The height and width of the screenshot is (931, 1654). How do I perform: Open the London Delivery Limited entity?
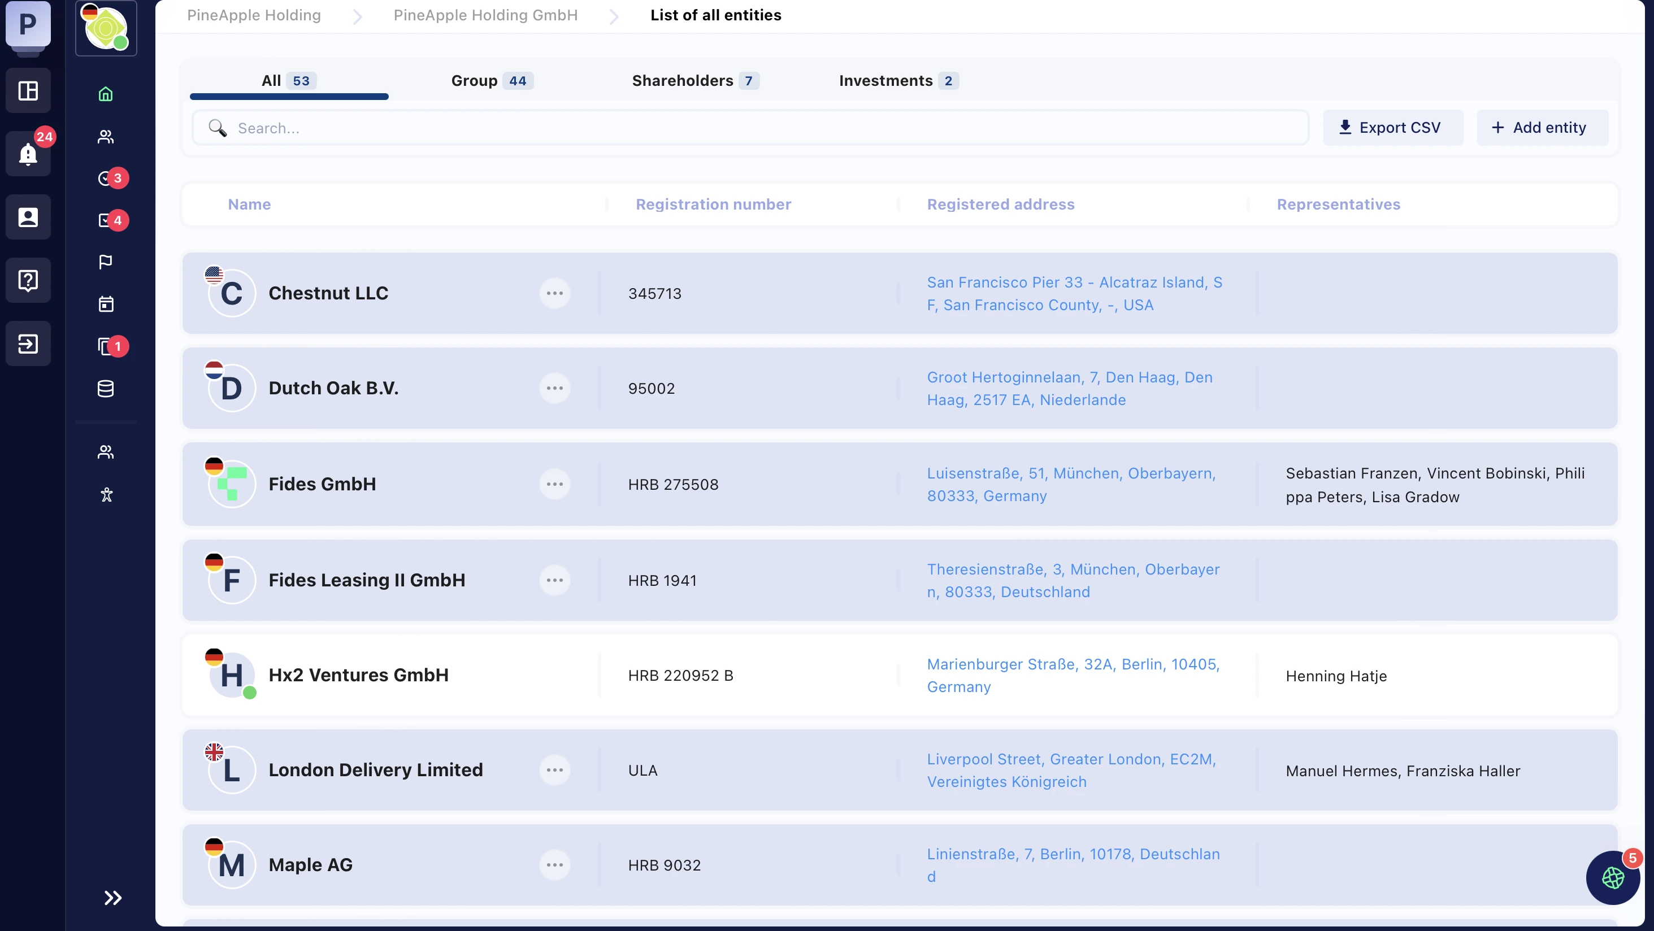tap(376, 770)
